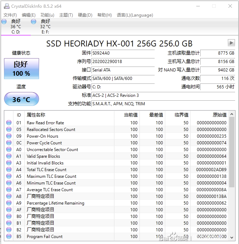The image size is (239, 244).
Task: Click the status orb for Power Cycle Count
Action: coord(9,143)
